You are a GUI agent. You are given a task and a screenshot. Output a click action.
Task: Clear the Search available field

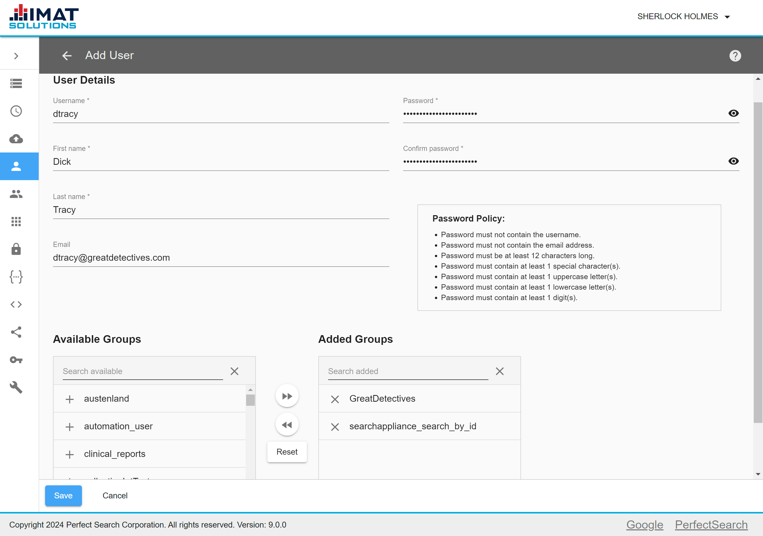(x=235, y=371)
